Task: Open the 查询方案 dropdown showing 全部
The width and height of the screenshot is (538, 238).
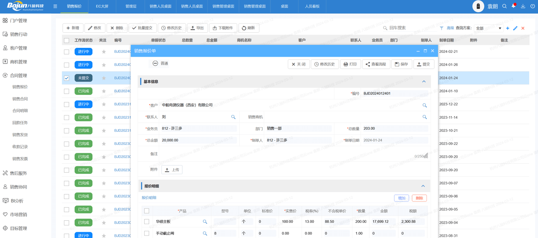Action: click(488, 28)
